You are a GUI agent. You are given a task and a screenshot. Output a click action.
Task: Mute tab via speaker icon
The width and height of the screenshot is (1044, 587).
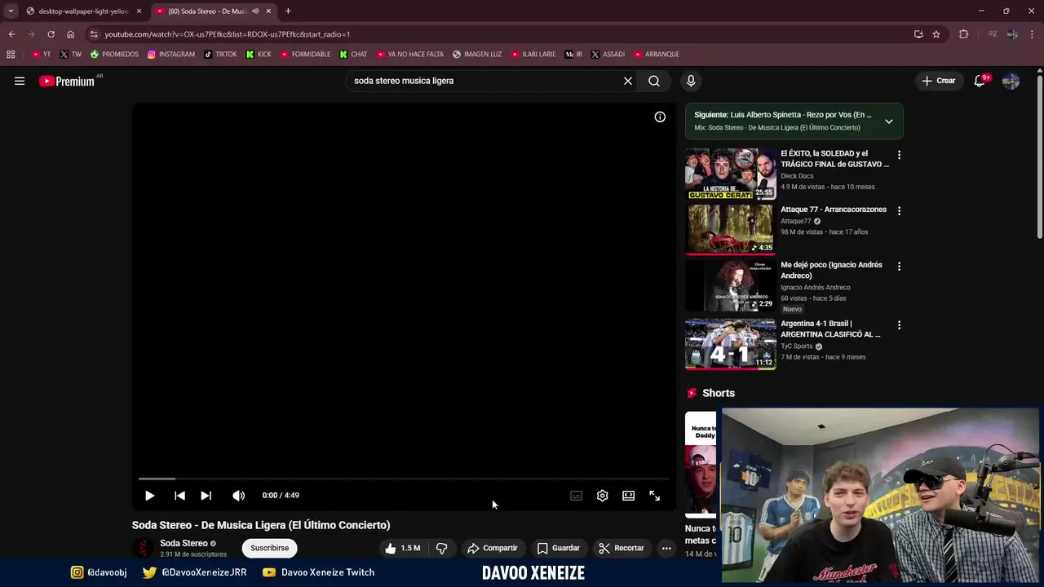(x=255, y=11)
